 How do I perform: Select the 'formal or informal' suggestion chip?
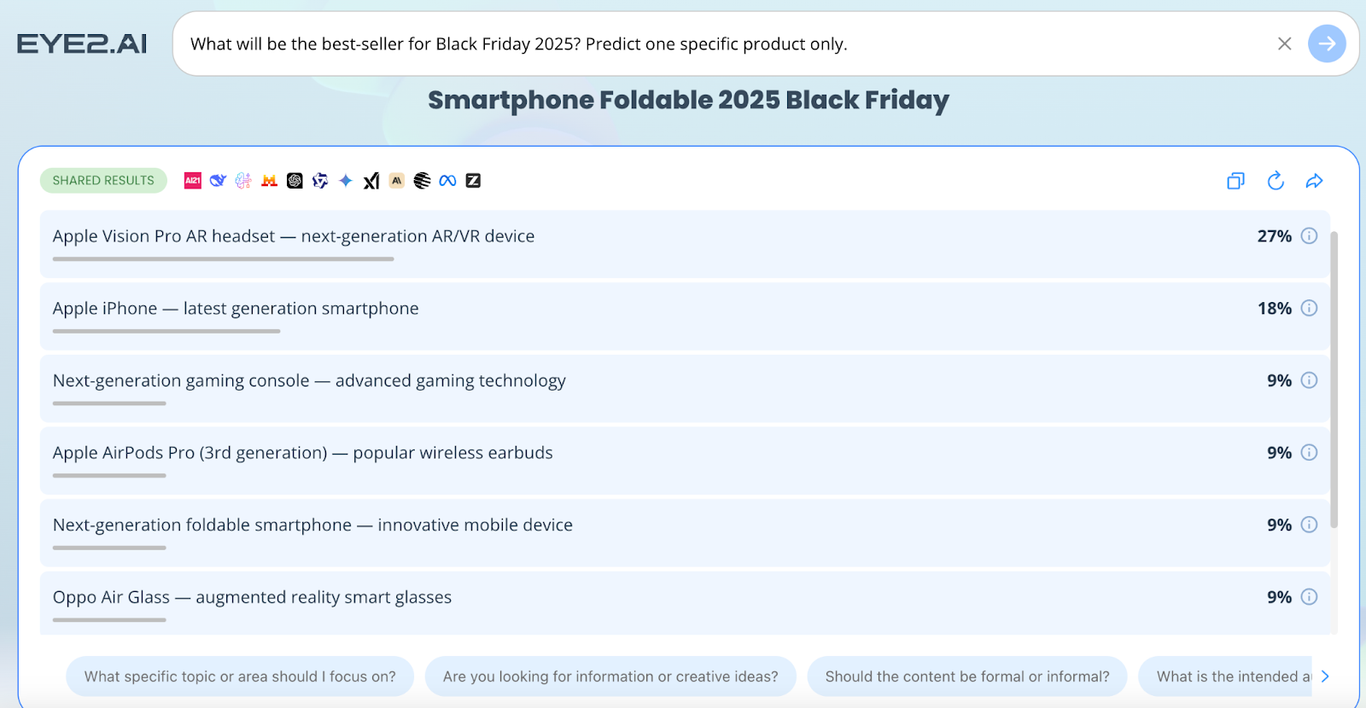(966, 676)
